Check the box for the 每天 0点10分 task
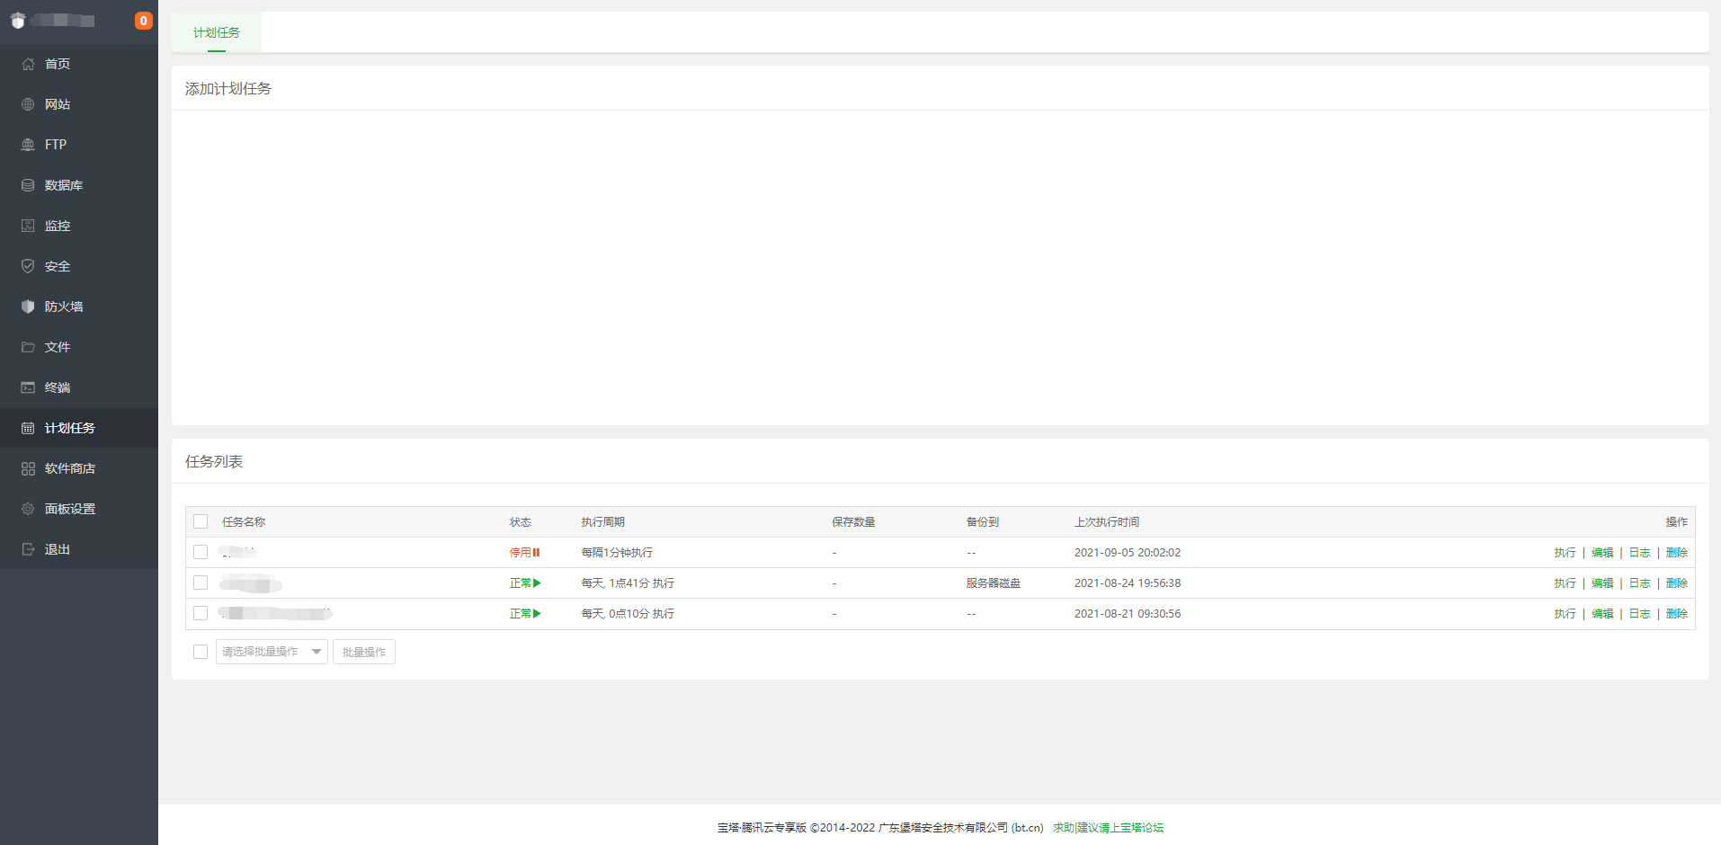Screen dimensions: 1721x845 click(201, 613)
